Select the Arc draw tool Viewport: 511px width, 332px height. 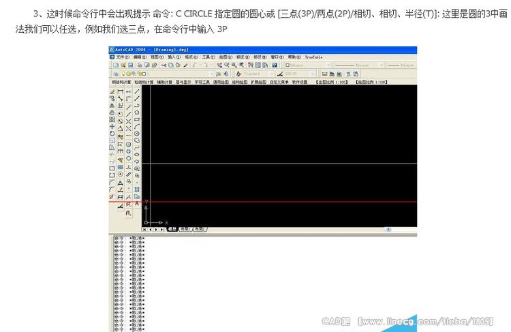136,126
